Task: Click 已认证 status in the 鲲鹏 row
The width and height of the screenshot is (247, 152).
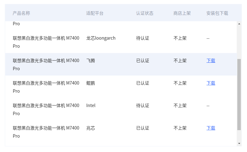Action: pyautogui.click(x=143, y=83)
